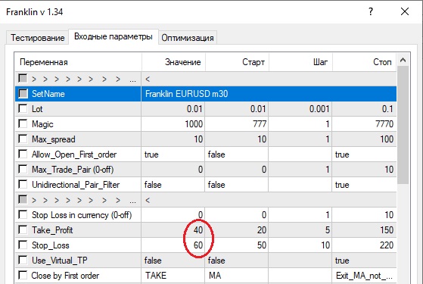Toggle the SetName checkbox

(x=23, y=94)
